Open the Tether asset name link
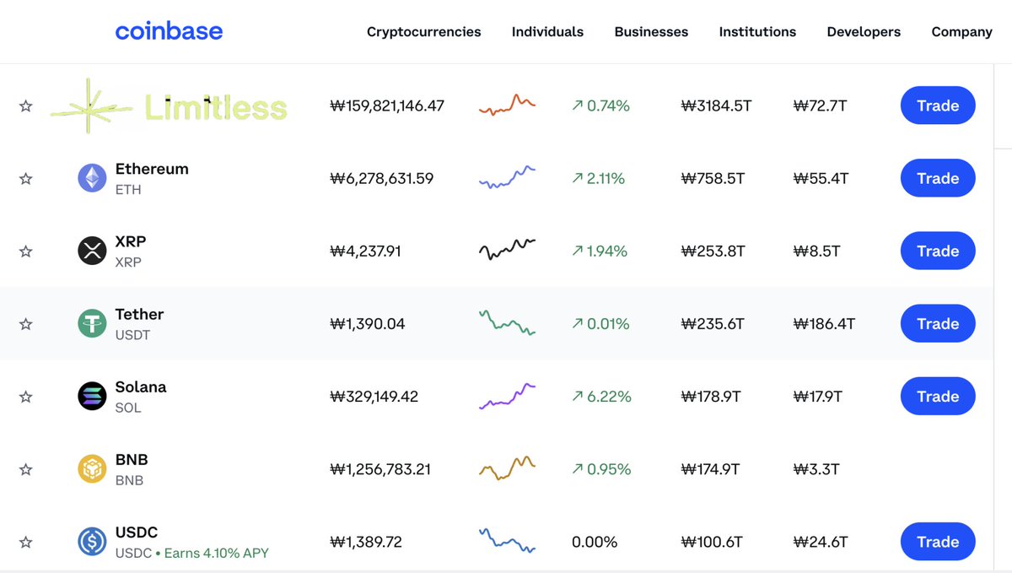1012x573 pixels. point(140,314)
